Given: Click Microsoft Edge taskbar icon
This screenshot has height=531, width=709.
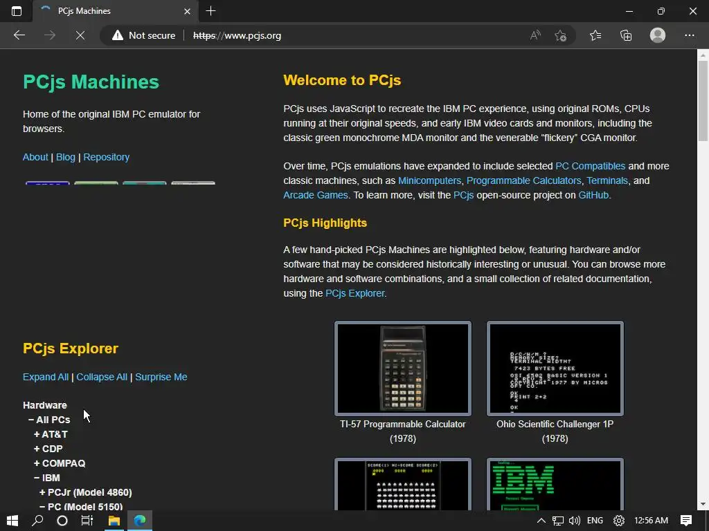Looking at the screenshot, I should [140, 521].
